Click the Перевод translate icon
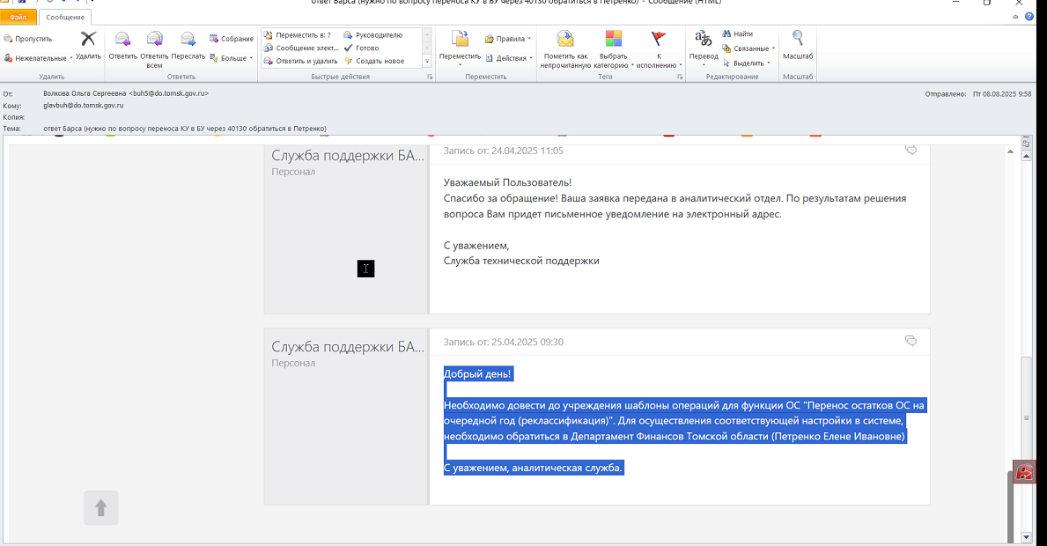Viewport: 1047px width, 546px height. [x=703, y=39]
